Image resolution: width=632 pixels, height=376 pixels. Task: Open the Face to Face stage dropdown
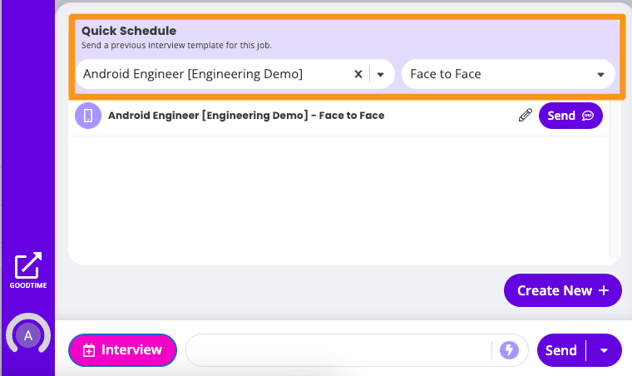pyautogui.click(x=508, y=74)
